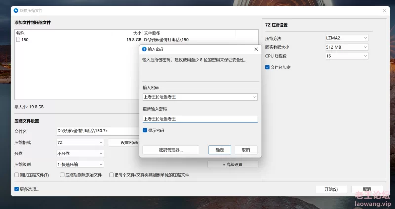The width and height of the screenshot is (395, 209).
Task: Collapse the 高级设置 button
Action: point(233,165)
